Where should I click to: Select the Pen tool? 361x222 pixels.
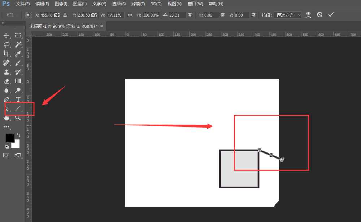pos(6,99)
